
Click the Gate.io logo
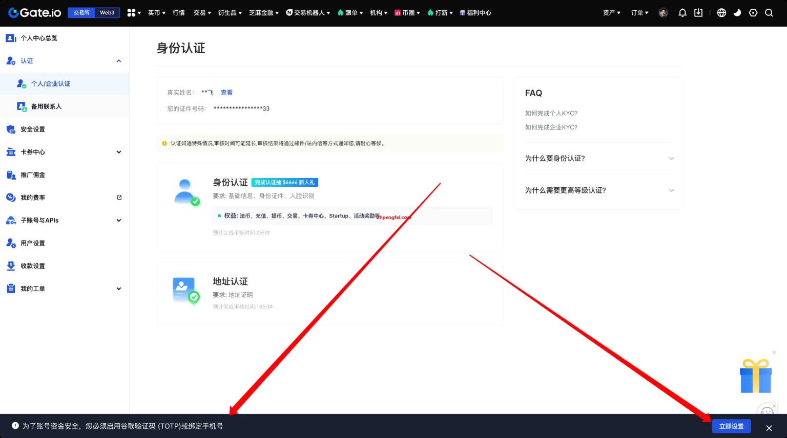coord(34,12)
